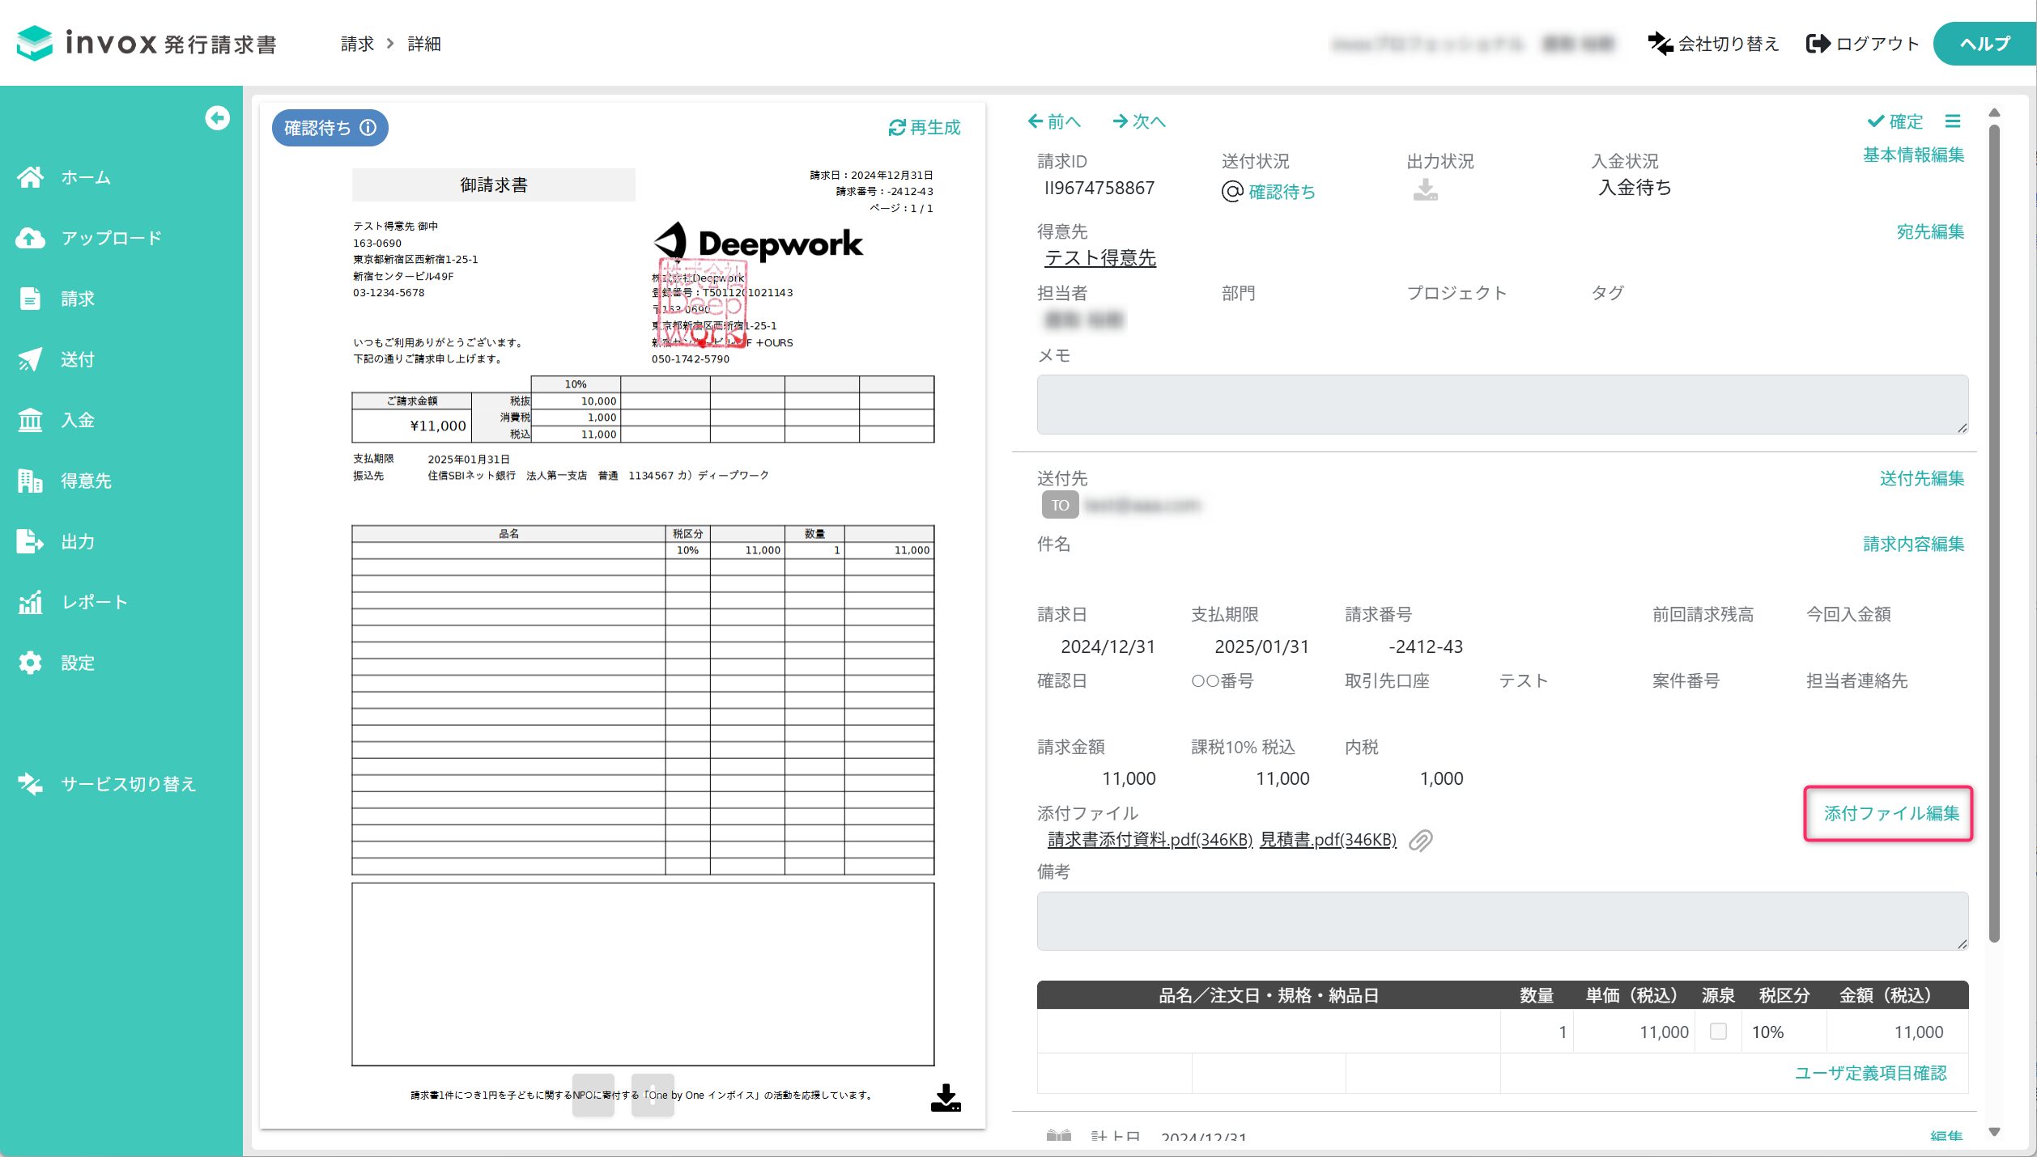
Task: Open the テスト得意先 customer link
Action: click(1100, 258)
